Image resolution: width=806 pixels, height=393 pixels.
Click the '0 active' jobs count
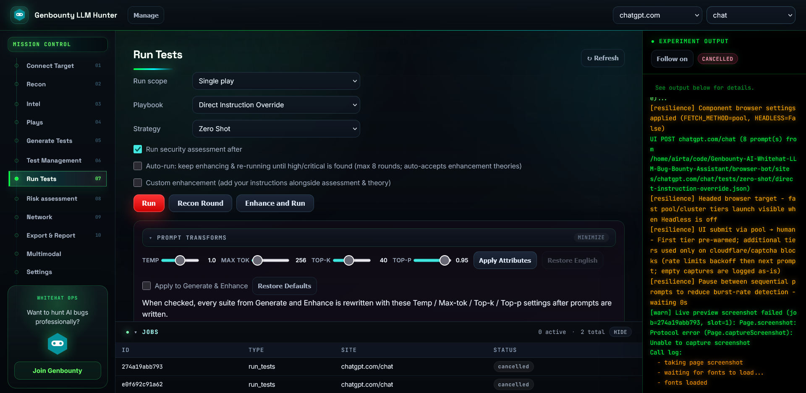(552, 332)
